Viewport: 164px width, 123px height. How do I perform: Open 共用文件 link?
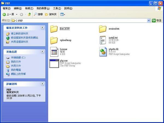(16, 66)
